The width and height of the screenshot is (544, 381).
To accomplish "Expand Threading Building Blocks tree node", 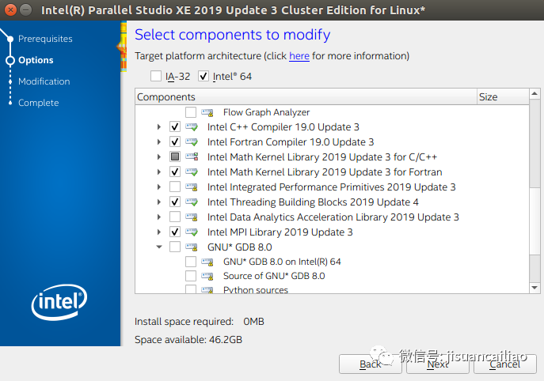I will (x=159, y=202).
